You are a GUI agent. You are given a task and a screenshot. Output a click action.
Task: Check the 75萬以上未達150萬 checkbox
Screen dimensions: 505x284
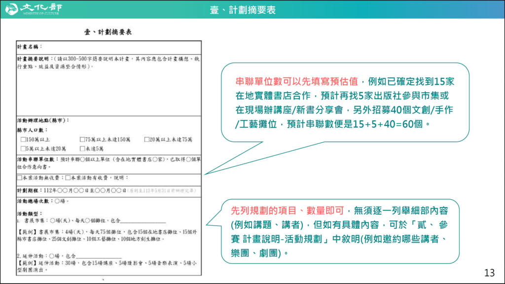tap(82, 140)
